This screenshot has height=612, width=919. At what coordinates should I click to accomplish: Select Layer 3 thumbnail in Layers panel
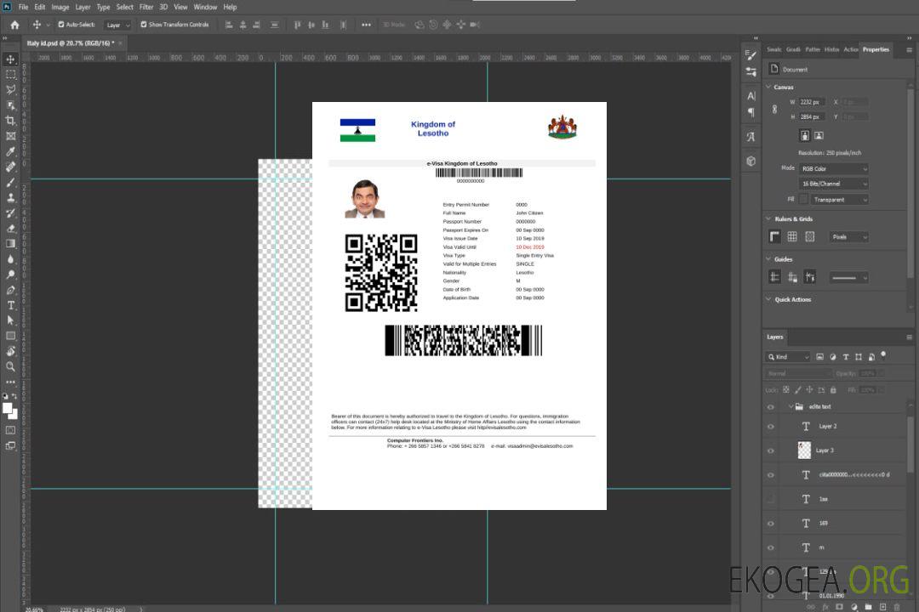(x=805, y=450)
